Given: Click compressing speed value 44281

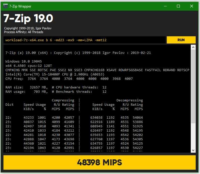Looking at the screenshot, I should pos(29,135).
